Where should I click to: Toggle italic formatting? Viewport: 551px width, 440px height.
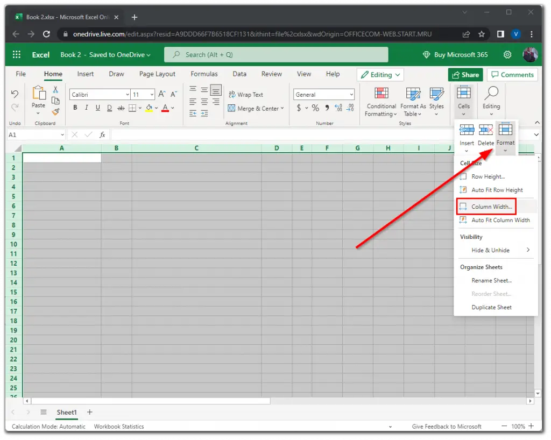(x=86, y=108)
